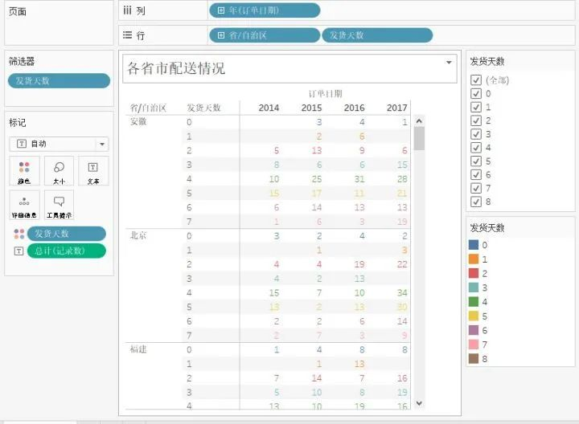Click the 福建 row header
This screenshot has height=424, width=579.
coord(138,349)
